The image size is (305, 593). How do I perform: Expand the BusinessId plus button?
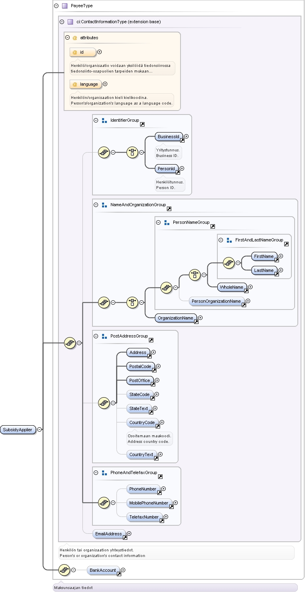coord(186,137)
